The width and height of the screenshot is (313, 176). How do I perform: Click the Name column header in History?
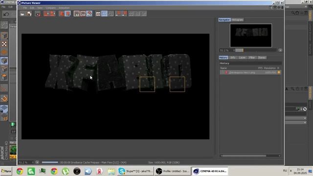tap(224, 68)
